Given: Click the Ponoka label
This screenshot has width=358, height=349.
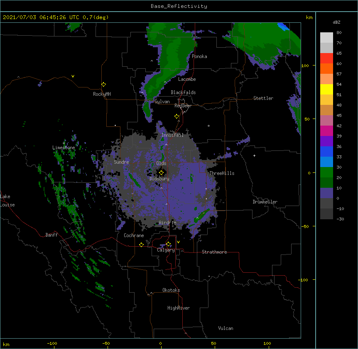Looking at the screenshot, I should click(x=199, y=56).
